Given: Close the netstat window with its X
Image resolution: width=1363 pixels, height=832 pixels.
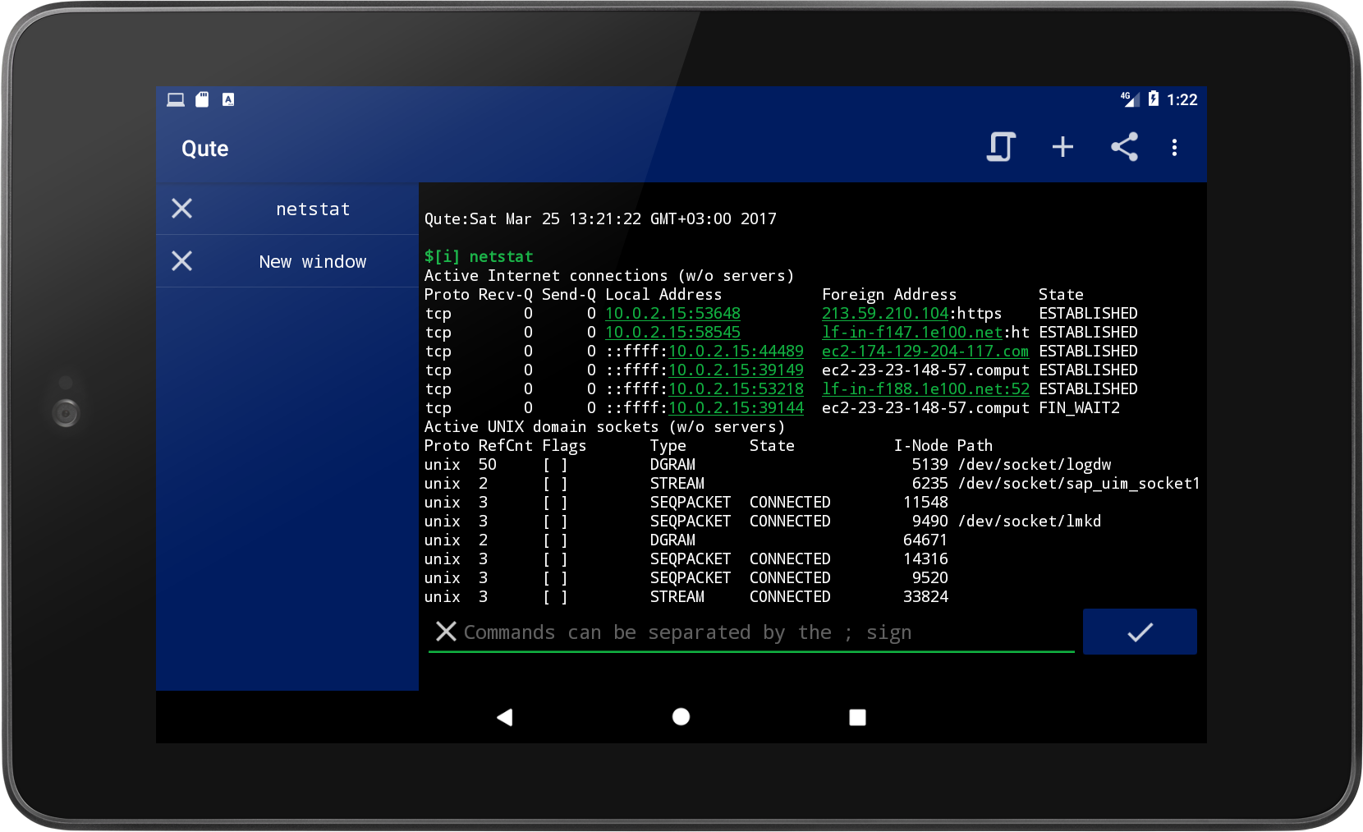Looking at the screenshot, I should coord(181,209).
